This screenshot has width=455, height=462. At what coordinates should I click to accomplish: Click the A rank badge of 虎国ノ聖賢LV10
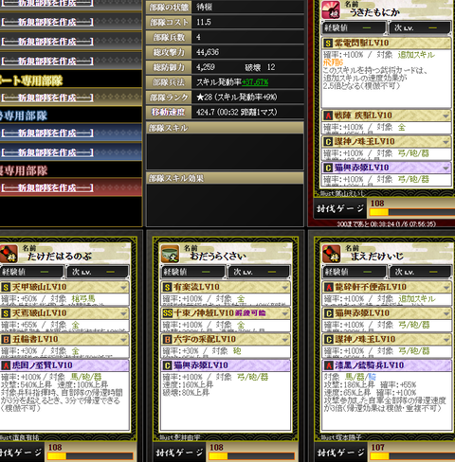(x=6, y=365)
